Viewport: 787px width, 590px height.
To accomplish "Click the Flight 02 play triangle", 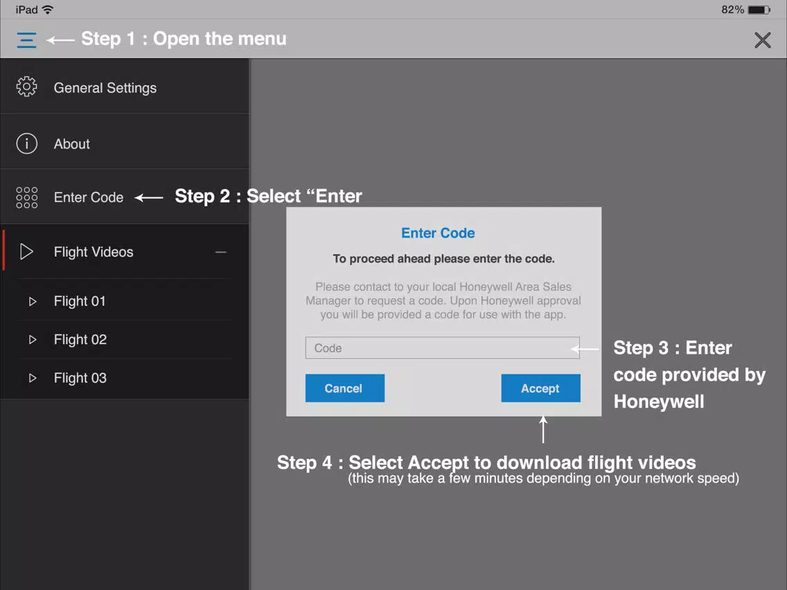I will (33, 339).
